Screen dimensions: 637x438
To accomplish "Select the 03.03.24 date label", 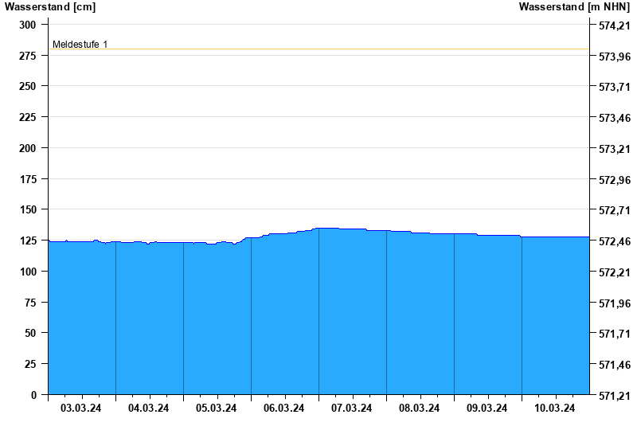I will click(x=81, y=409).
